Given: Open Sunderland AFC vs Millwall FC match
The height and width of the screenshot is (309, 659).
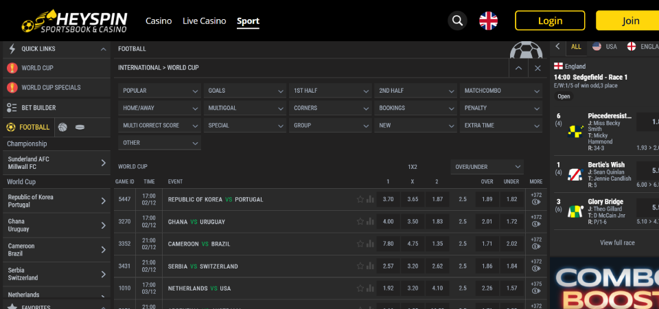Looking at the screenshot, I should (57, 163).
